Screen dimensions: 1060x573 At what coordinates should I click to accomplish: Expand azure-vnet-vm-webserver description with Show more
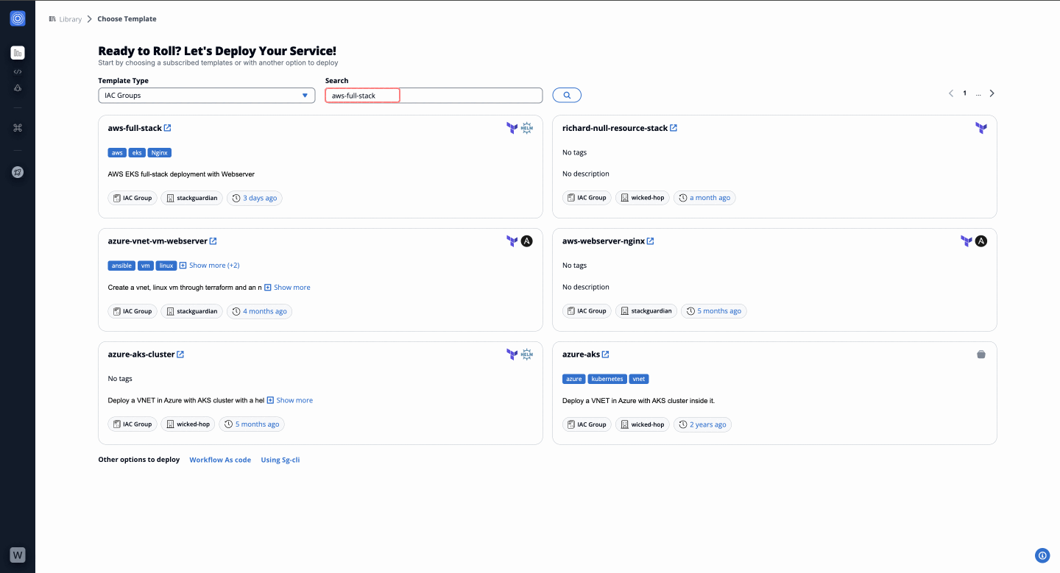[288, 288]
